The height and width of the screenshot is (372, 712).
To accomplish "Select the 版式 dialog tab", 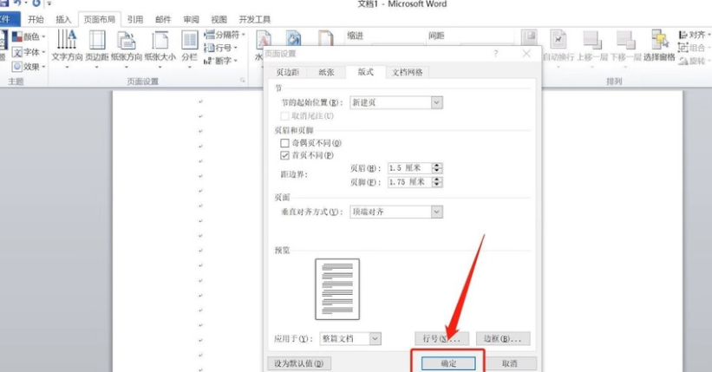I will pyautogui.click(x=365, y=72).
